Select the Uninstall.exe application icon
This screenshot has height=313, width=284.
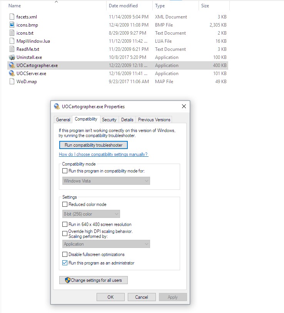(x=12, y=57)
